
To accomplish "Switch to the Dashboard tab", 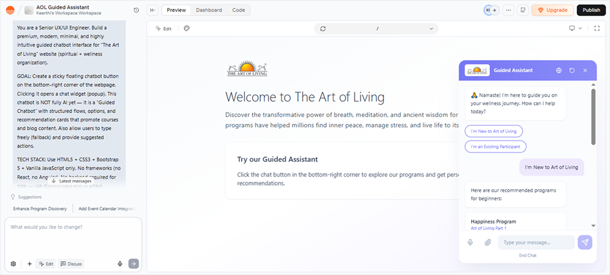I will coord(209,10).
